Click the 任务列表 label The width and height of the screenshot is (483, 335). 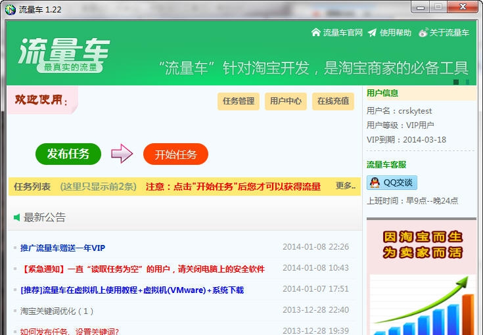click(x=32, y=187)
